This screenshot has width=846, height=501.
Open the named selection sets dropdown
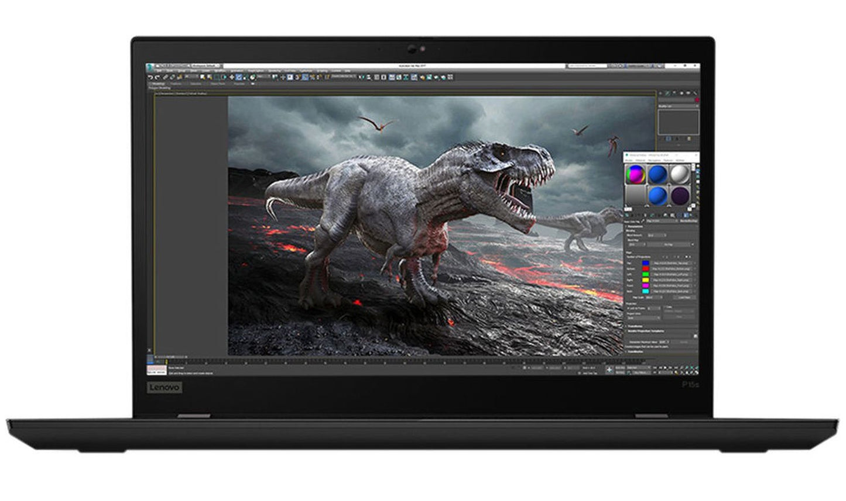[x=343, y=77]
